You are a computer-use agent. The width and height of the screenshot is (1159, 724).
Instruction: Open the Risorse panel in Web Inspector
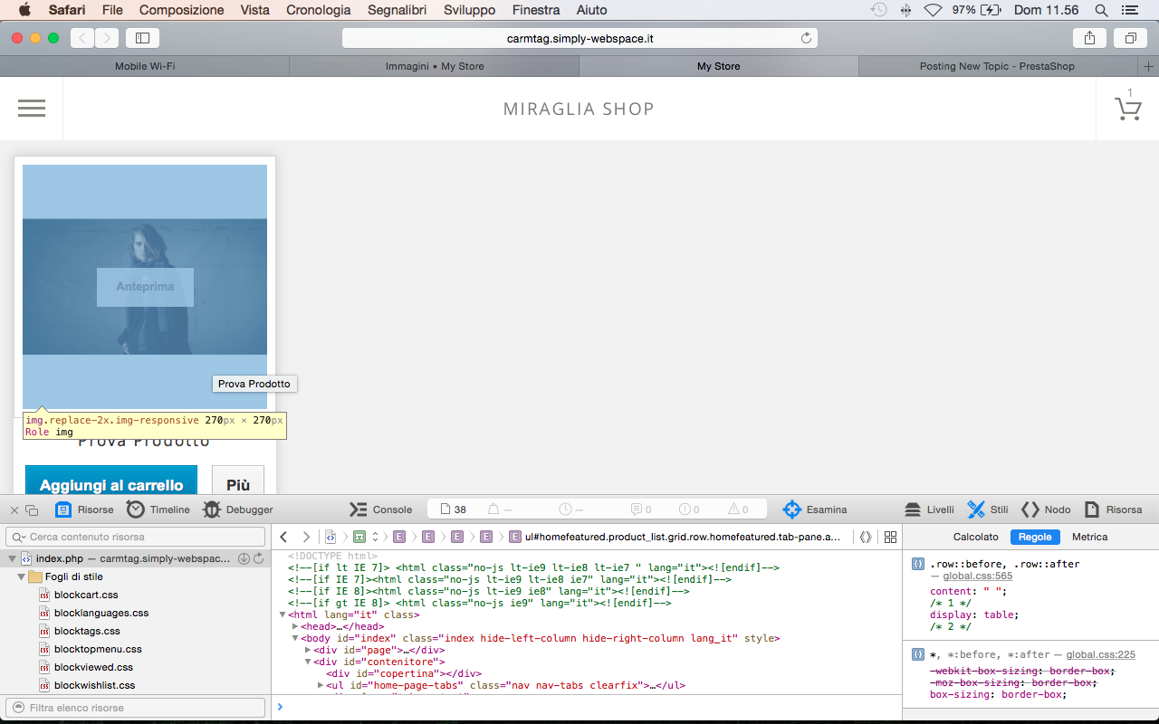84,510
